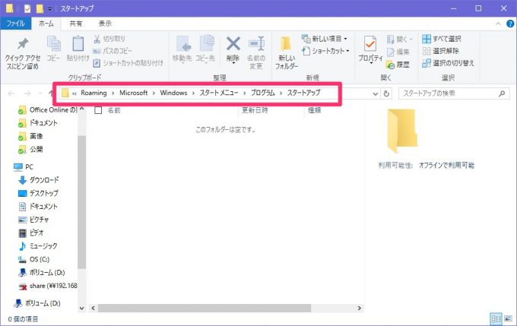Open ribbon help question mark
The height and width of the screenshot is (326, 517).
509,24
